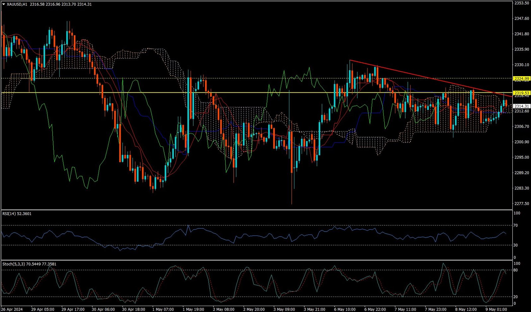The image size is (531, 312).
Task: Click the 1 May 07:00 time label
Action: click(x=163, y=309)
